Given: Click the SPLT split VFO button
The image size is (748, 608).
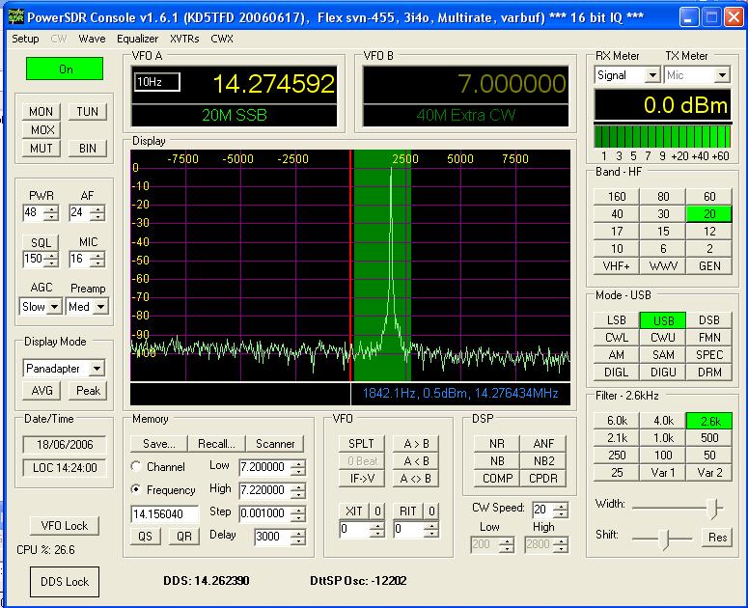Looking at the screenshot, I should pos(361,444).
